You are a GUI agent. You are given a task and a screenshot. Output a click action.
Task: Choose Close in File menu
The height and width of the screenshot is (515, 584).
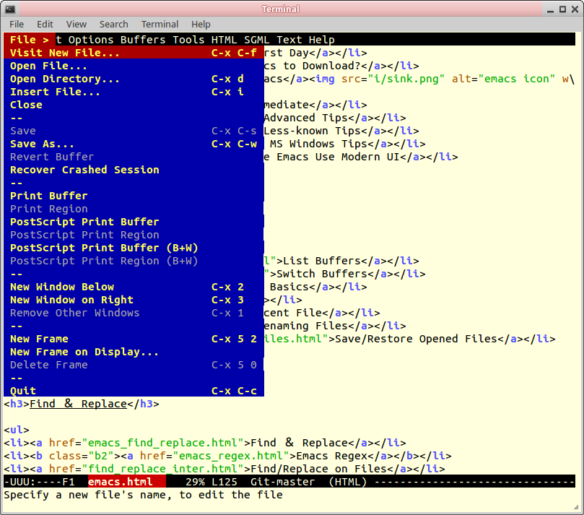coord(134,105)
